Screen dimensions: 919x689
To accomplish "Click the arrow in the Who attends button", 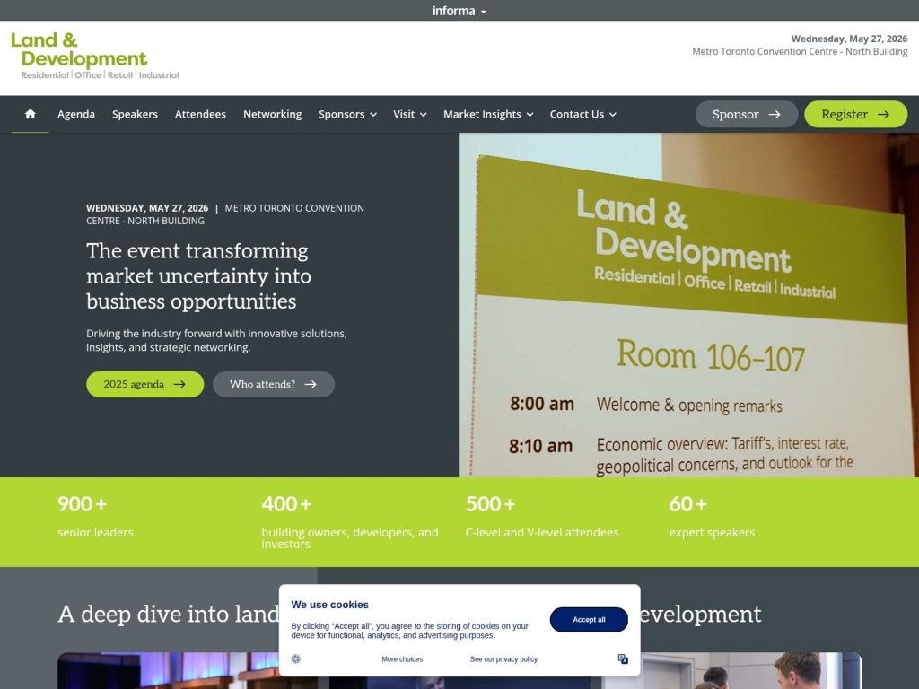I will [x=312, y=384].
